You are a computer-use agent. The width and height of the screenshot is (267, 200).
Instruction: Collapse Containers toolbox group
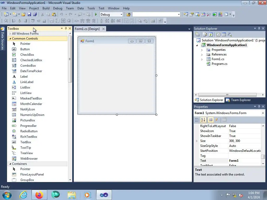click(10, 164)
